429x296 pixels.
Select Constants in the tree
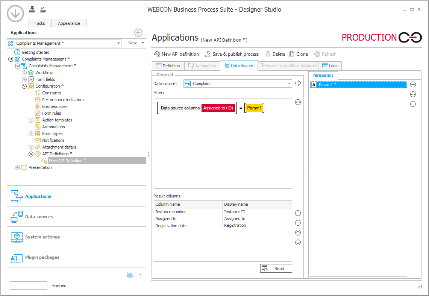52,93
